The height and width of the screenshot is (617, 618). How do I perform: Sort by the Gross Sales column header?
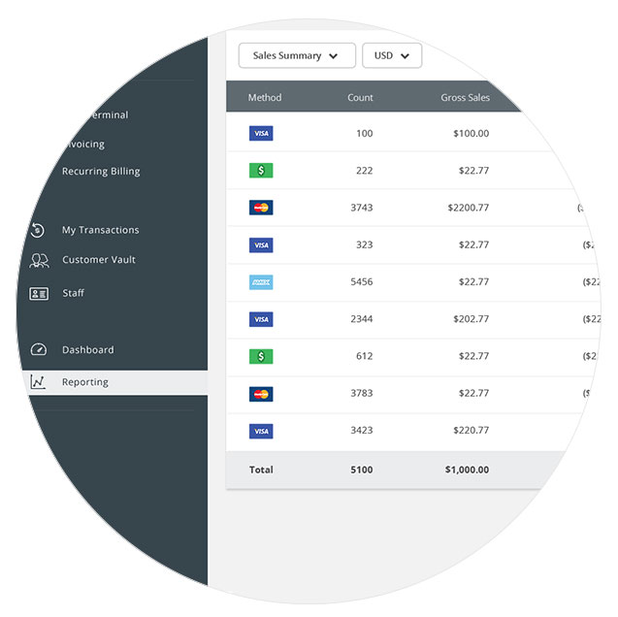pyautogui.click(x=465, y=97)
